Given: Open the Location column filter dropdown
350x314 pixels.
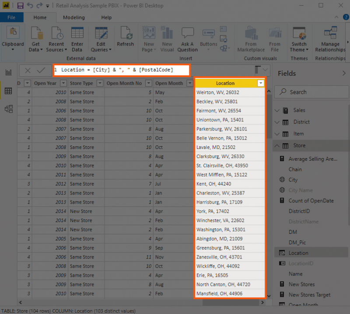Looking at the screenshot, I should pos(261,83).
